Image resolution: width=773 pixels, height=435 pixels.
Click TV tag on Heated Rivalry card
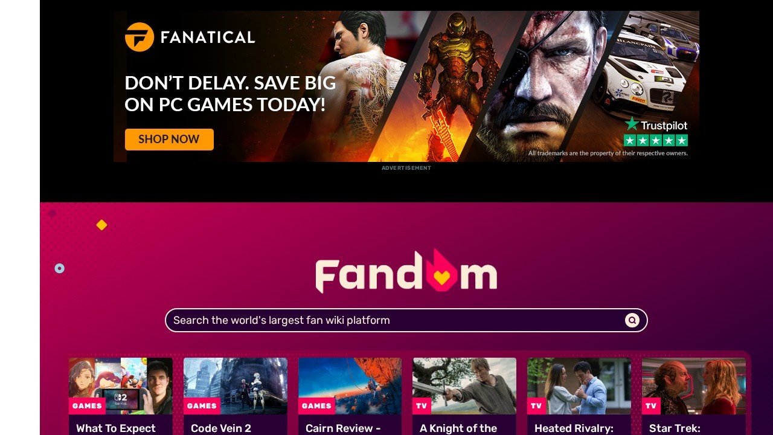tap(536, 406)
